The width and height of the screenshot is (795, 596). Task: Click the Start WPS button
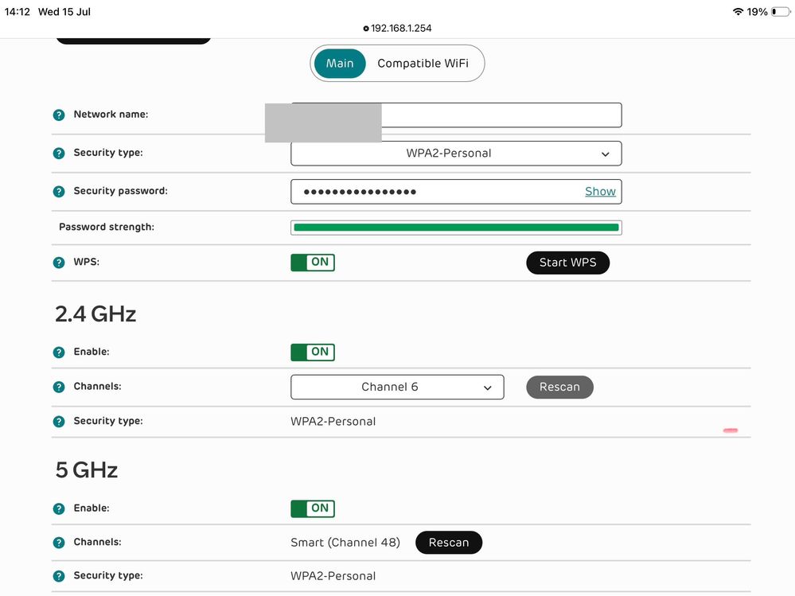pos(568,263)
